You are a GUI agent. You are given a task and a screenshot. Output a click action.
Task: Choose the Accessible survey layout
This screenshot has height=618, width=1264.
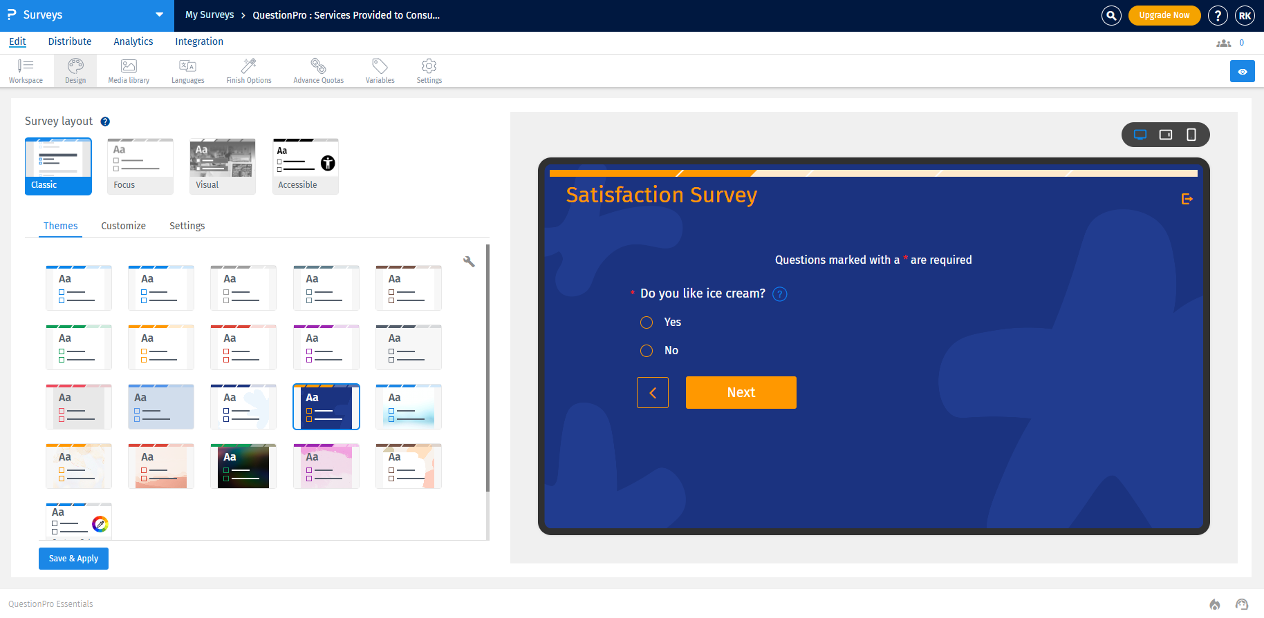[x=306, y=166]
